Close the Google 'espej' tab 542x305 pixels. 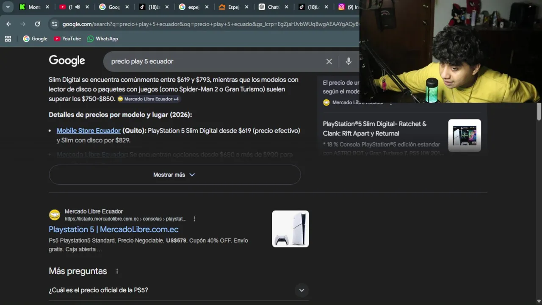click(207, 7)
